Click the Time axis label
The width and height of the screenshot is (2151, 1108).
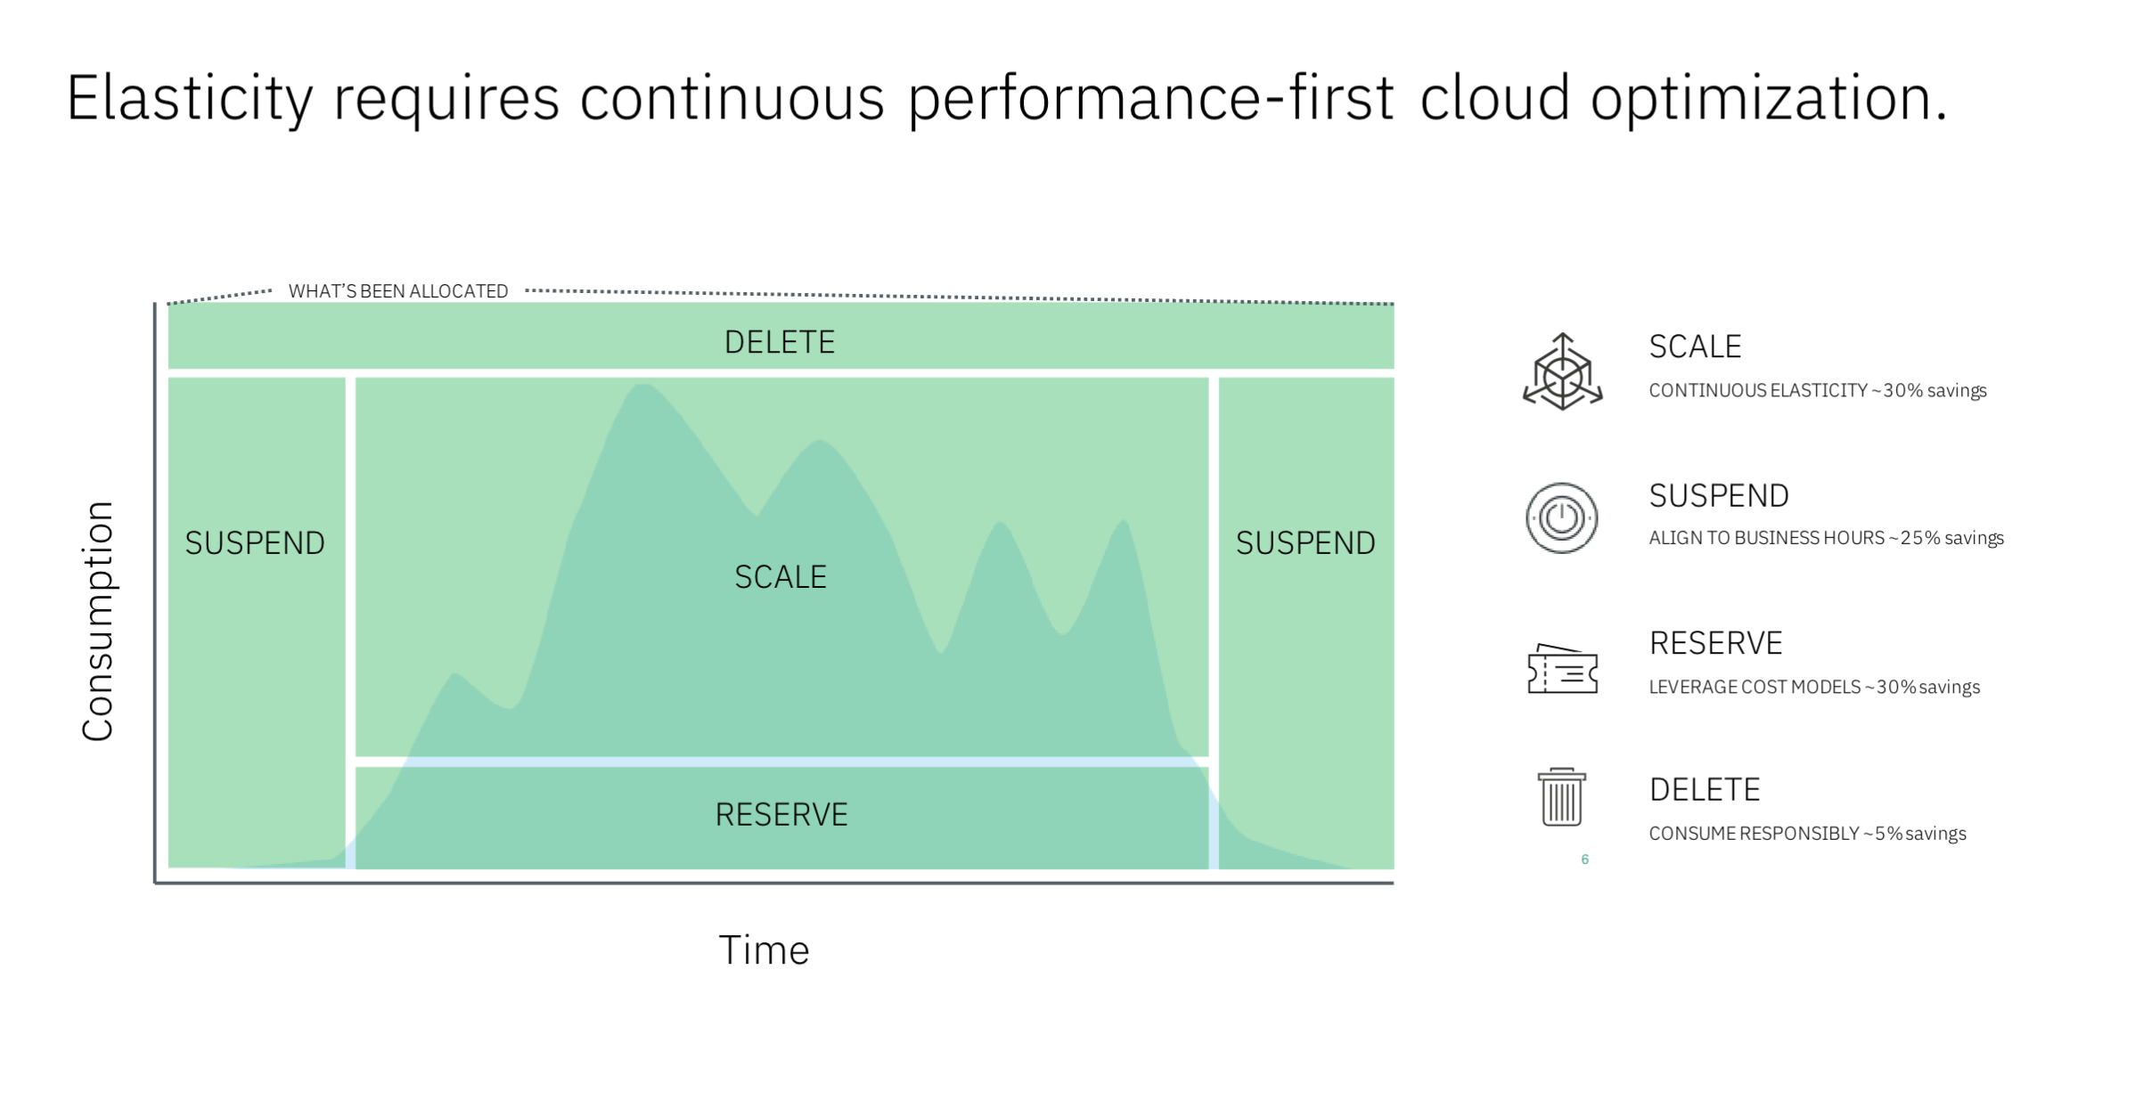pyautogui.click(x=764, y=950)
